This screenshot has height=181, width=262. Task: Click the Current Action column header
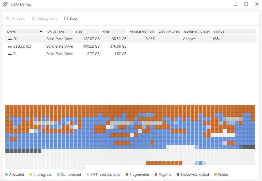[197, 32]
